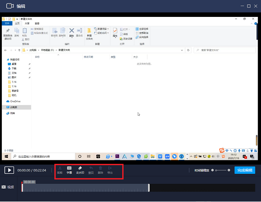Open the 字幕 subtitle tool
Screen dimensions: 261x202
point(69,170)
